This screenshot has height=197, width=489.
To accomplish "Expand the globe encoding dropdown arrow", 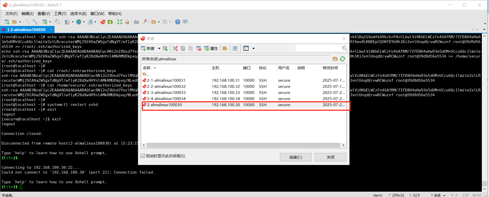I will [x=84, y=22].
